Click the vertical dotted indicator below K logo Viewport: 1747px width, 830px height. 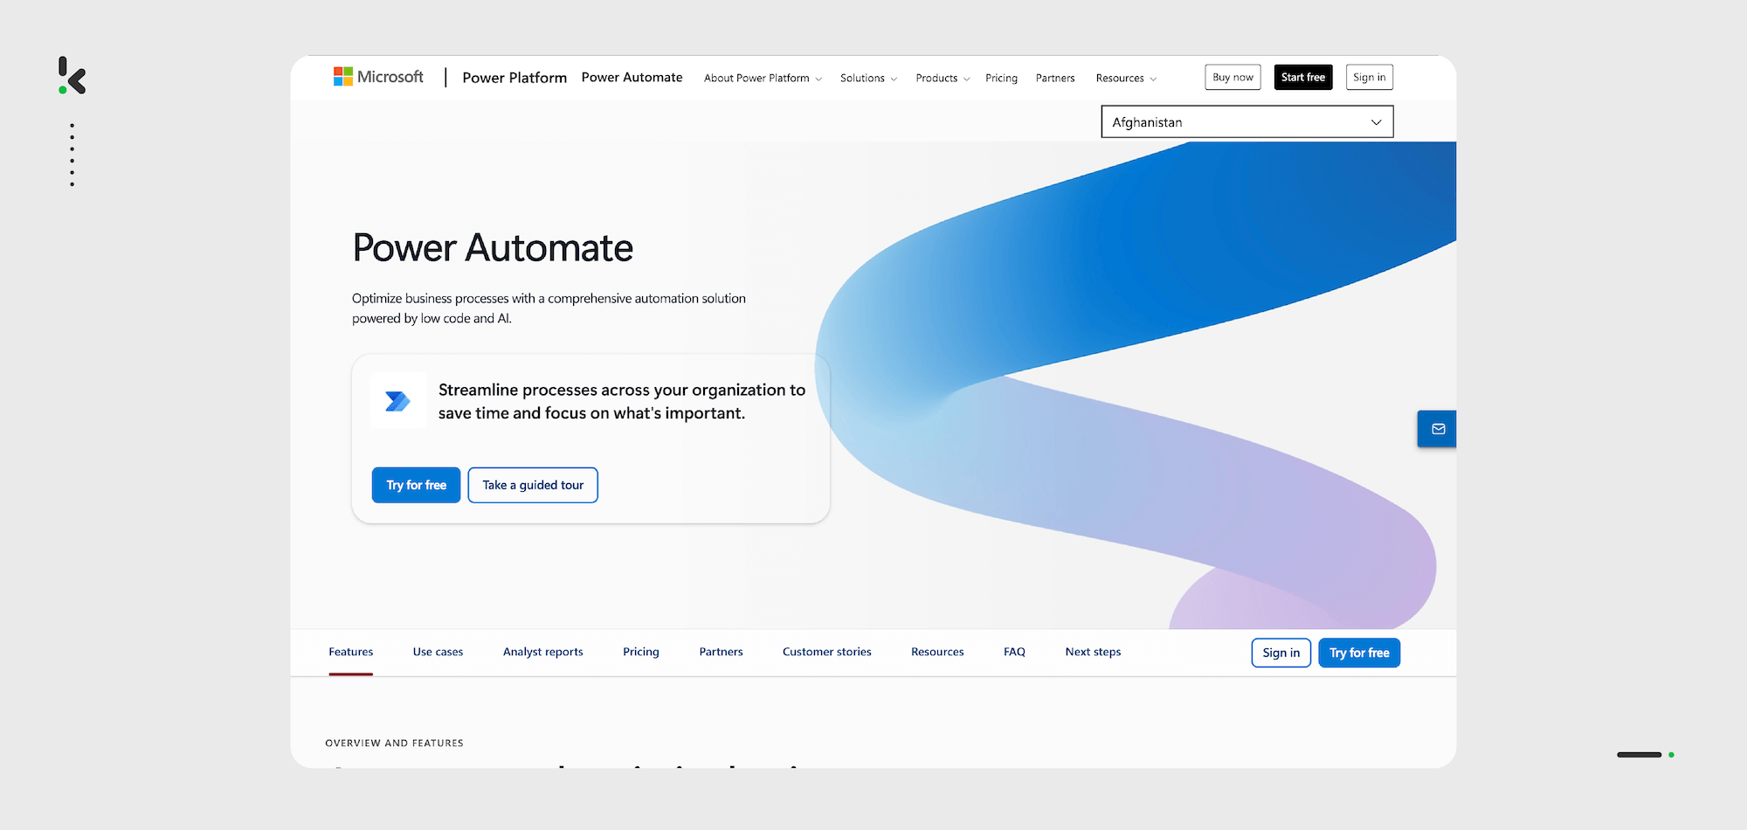(72, 155)
